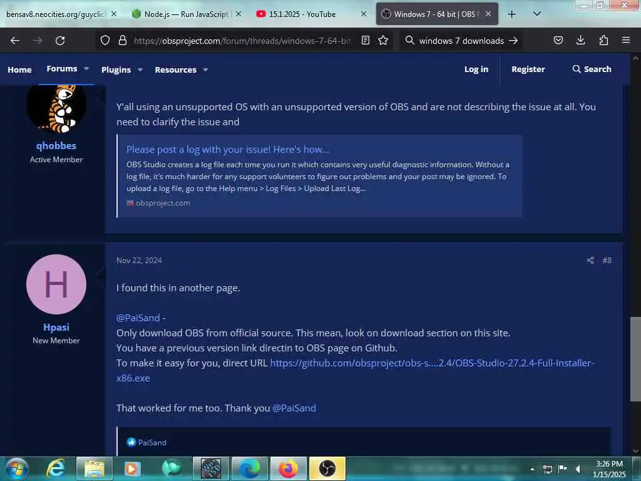This screenshot has height=481, width=641.
Task: Click Register
Action: click(x=528, y=70)
